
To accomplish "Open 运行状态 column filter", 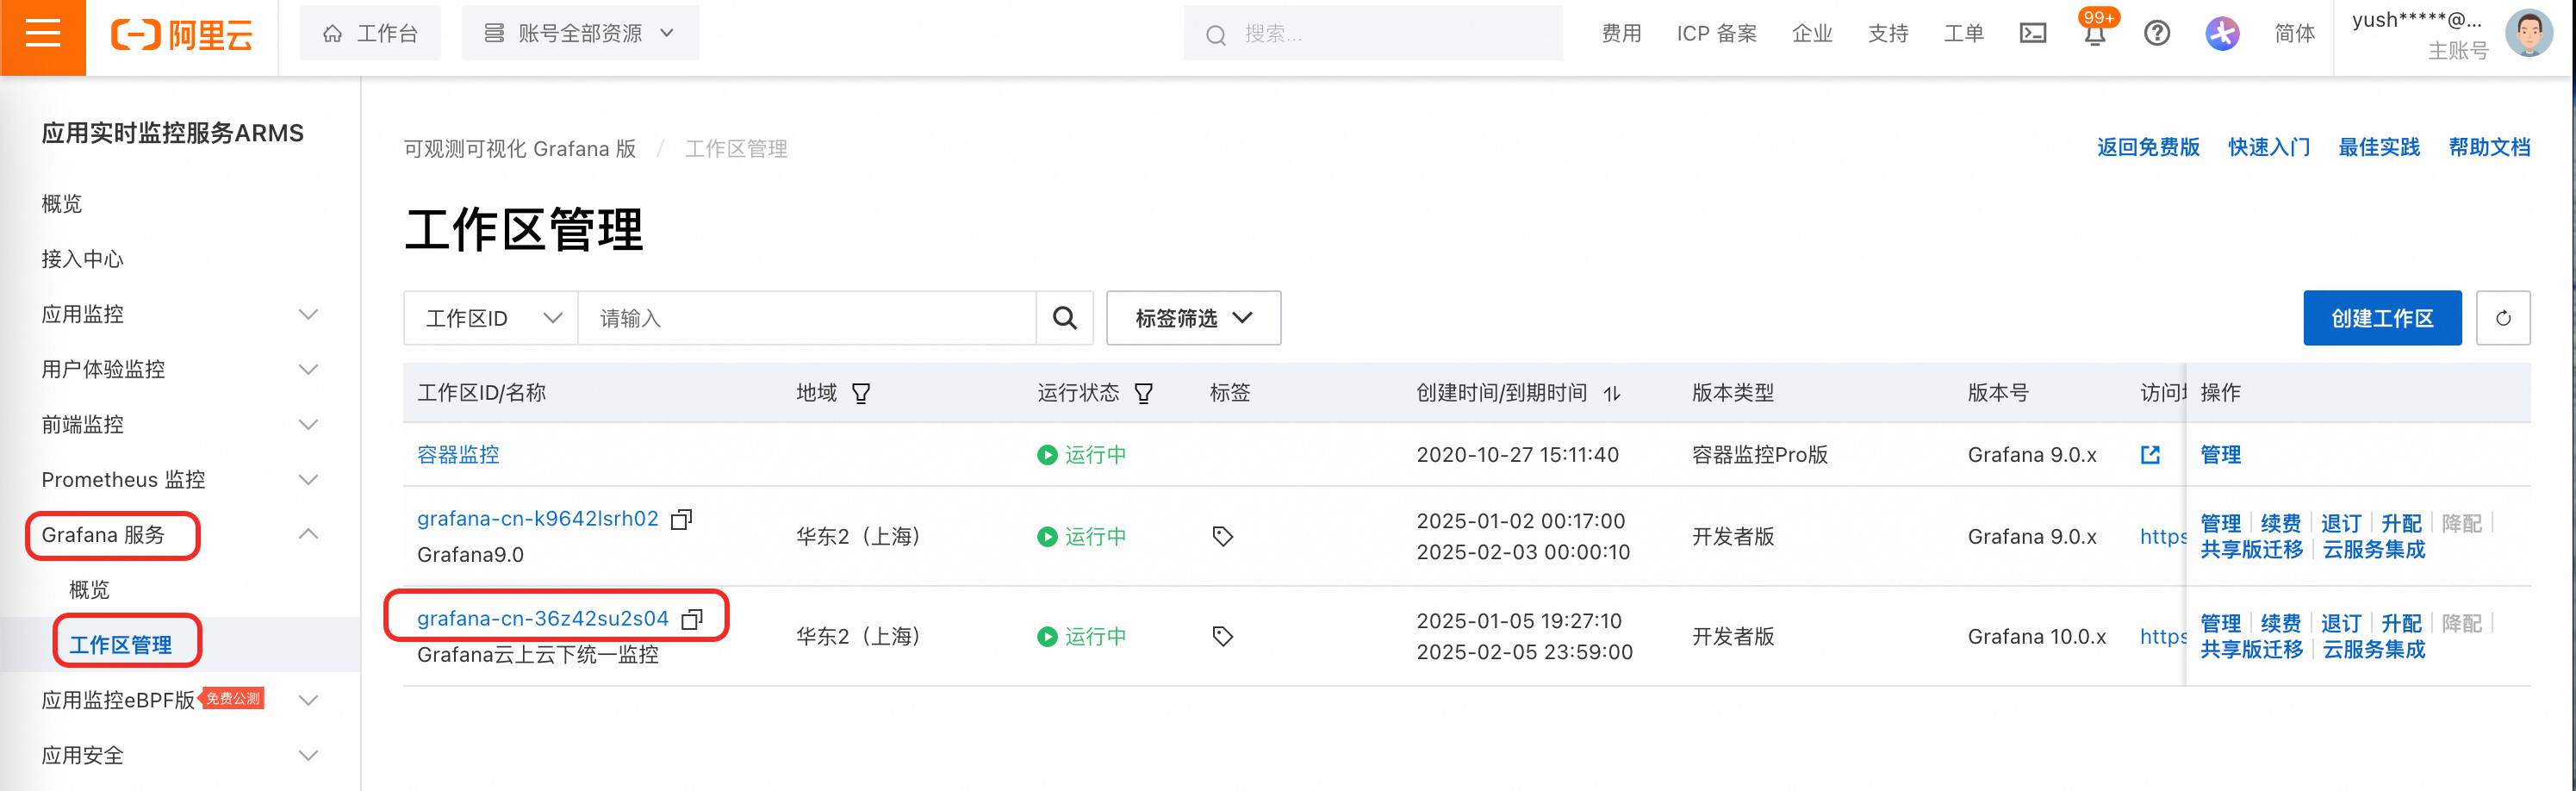I will tap(1144, 393).
